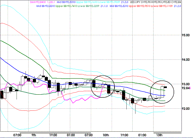Click the 'L=92.83' low price value

pos(166,2)
